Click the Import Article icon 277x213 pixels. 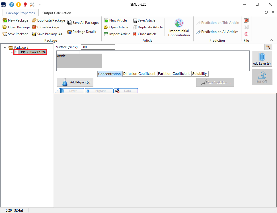pos(106,34)
